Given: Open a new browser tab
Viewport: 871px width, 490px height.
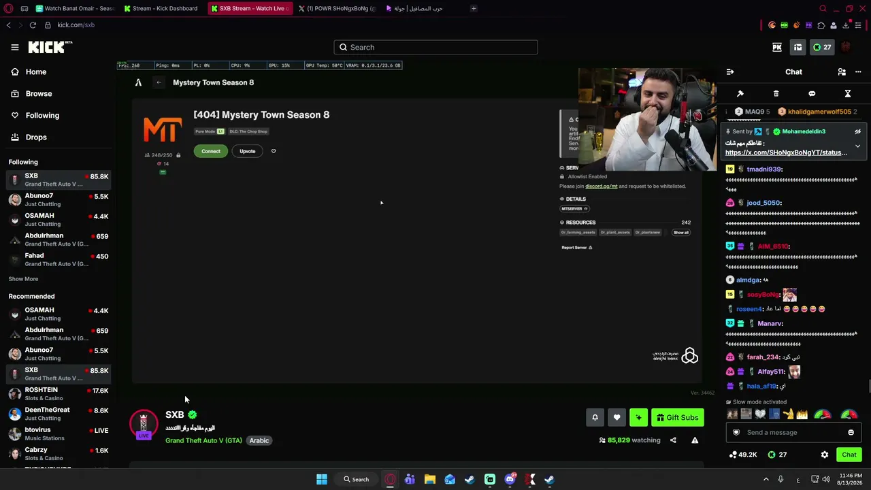Looking at the screenshot, I should [474, 8].
